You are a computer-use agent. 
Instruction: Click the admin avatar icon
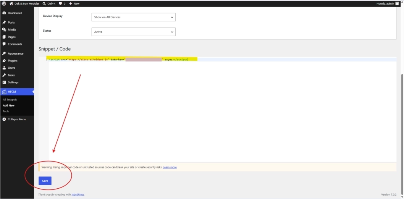(397, 3)
